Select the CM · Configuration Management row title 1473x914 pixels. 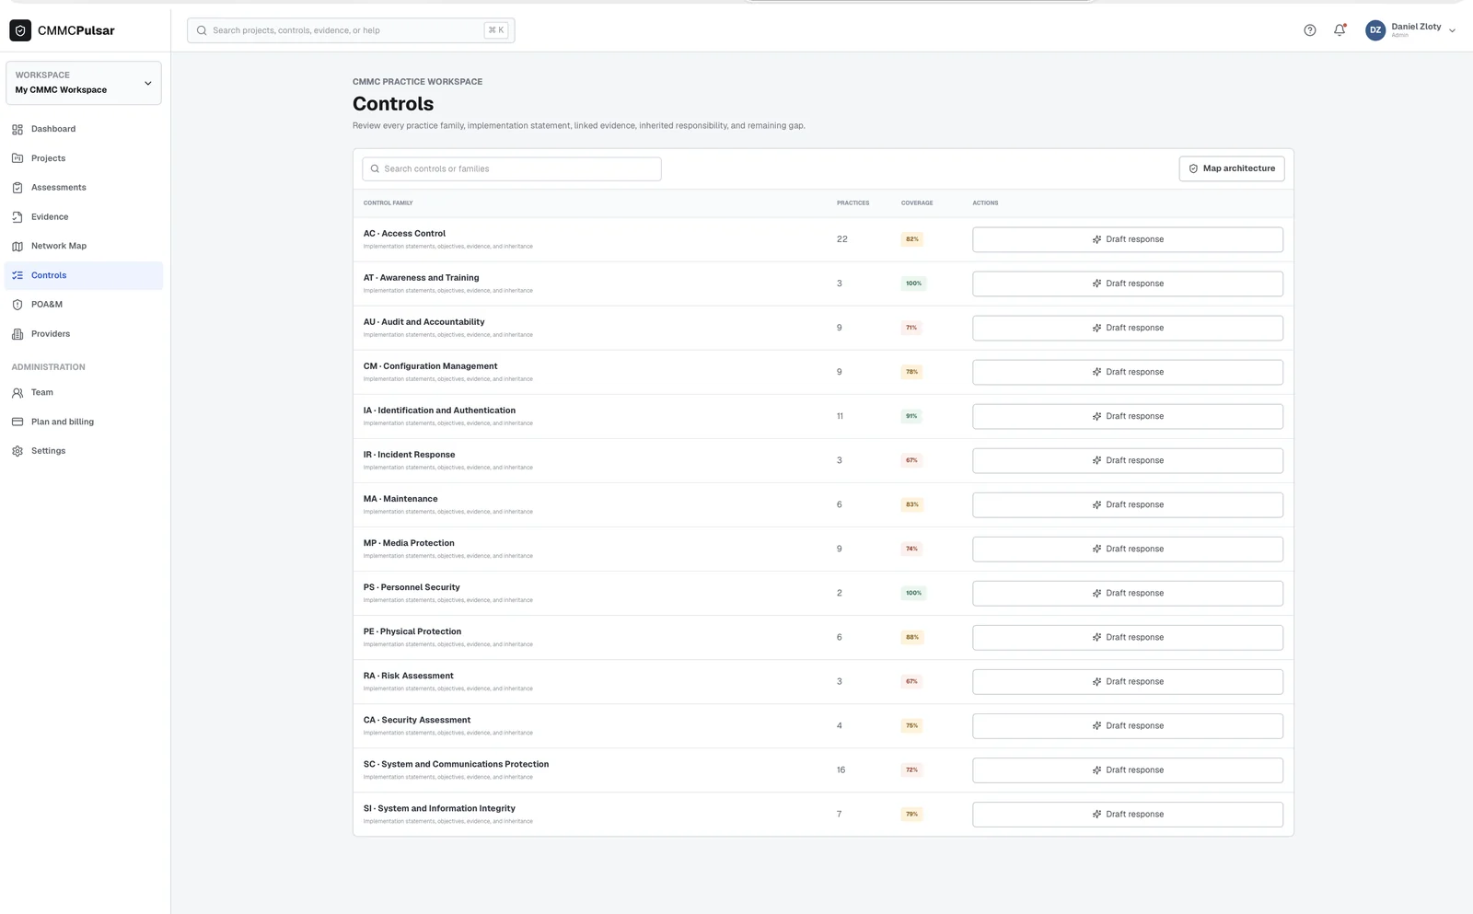coord(430,366)
